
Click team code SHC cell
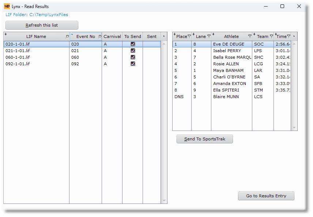263,57
